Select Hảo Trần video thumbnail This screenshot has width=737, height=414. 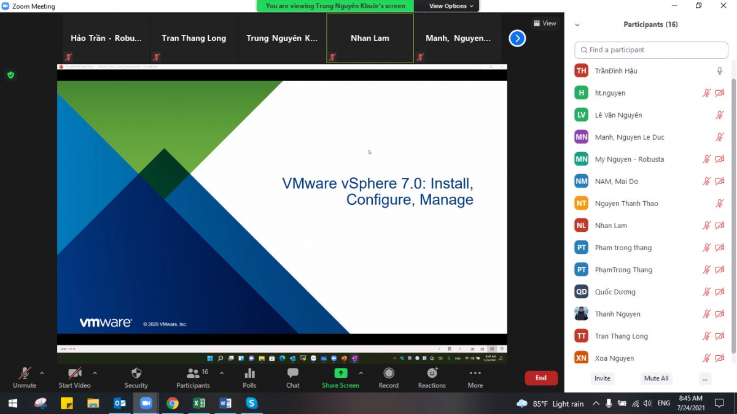coord(106,38)
